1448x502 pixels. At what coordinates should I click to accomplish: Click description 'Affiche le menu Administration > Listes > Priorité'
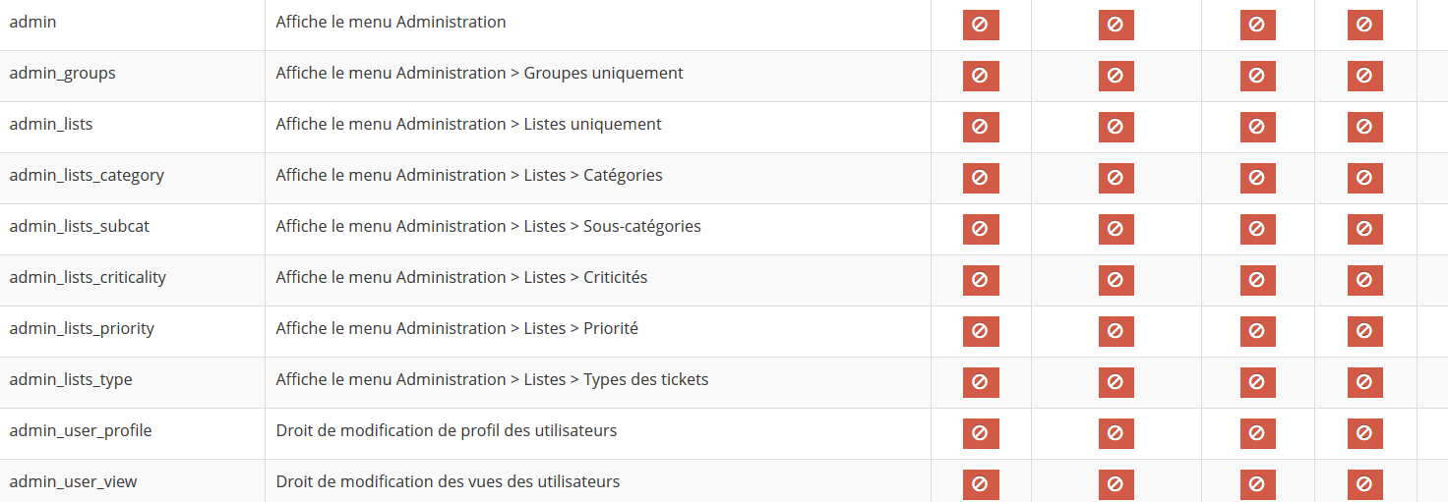tap(456, 328)
